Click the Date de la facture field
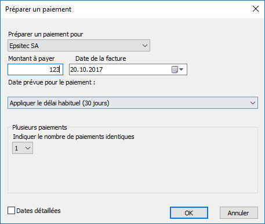The width and height of the screenshot is (265, 224). pos(128,69)
